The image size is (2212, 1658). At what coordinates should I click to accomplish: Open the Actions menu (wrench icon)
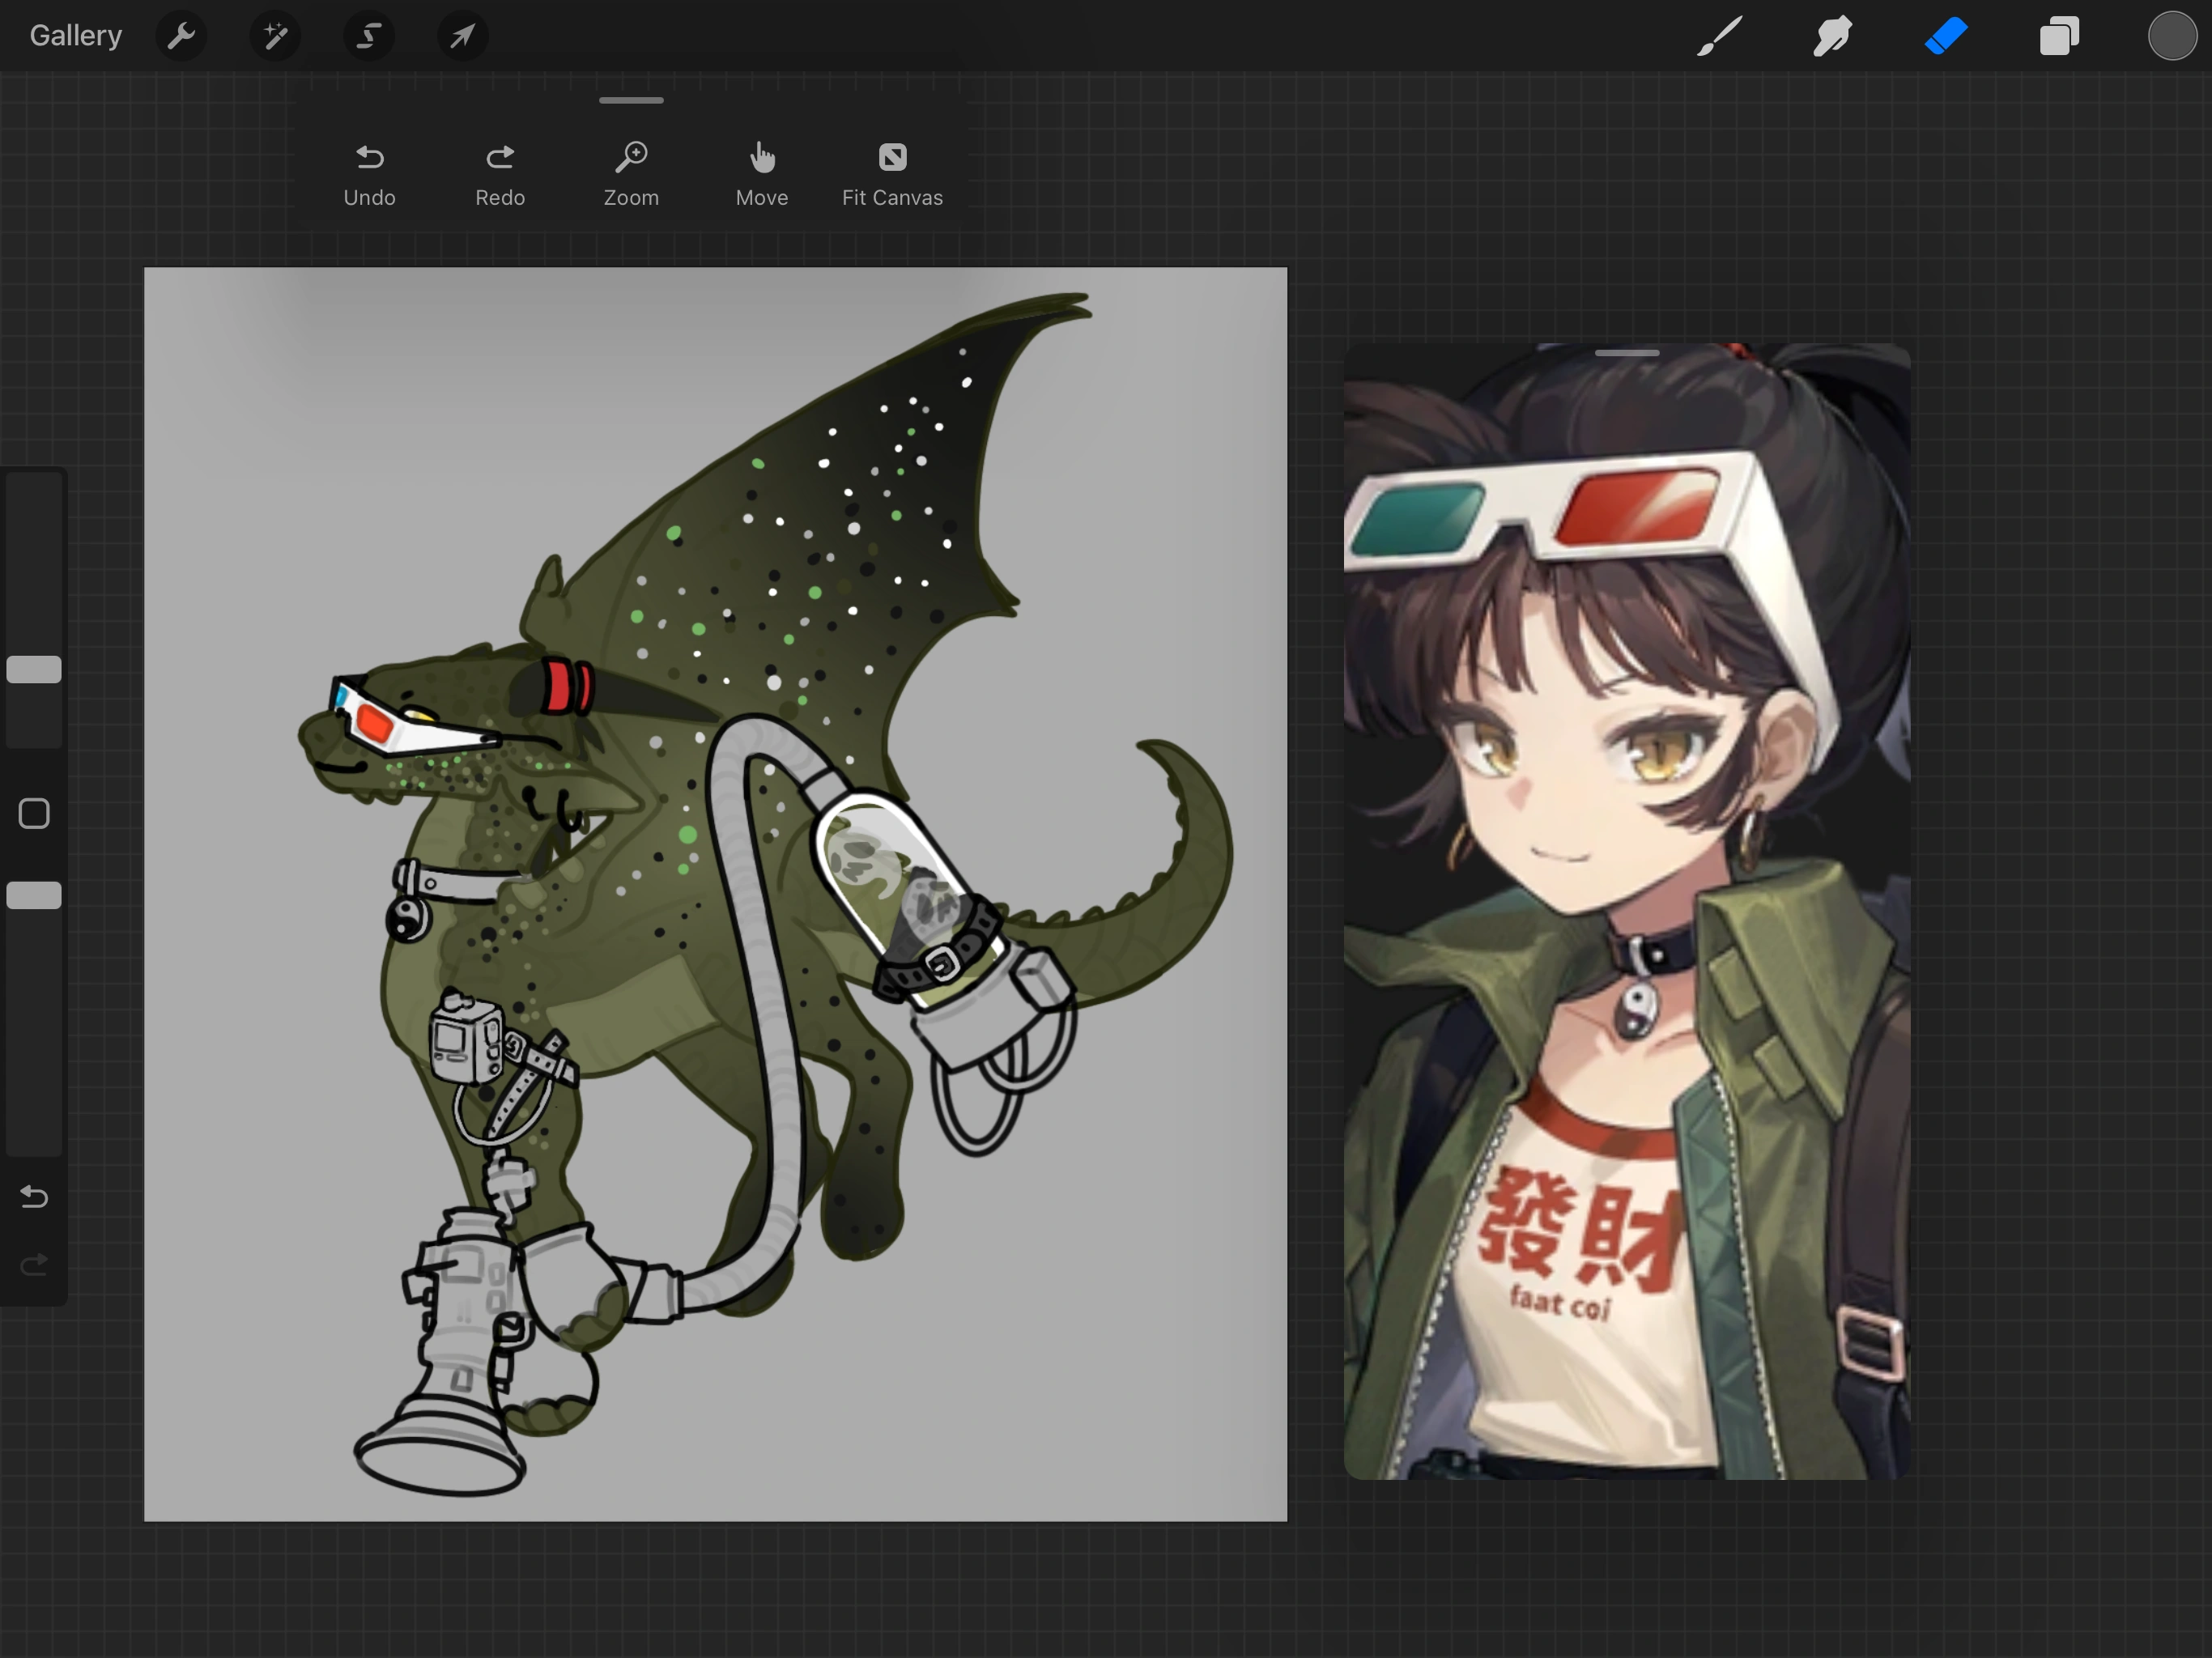182,36
